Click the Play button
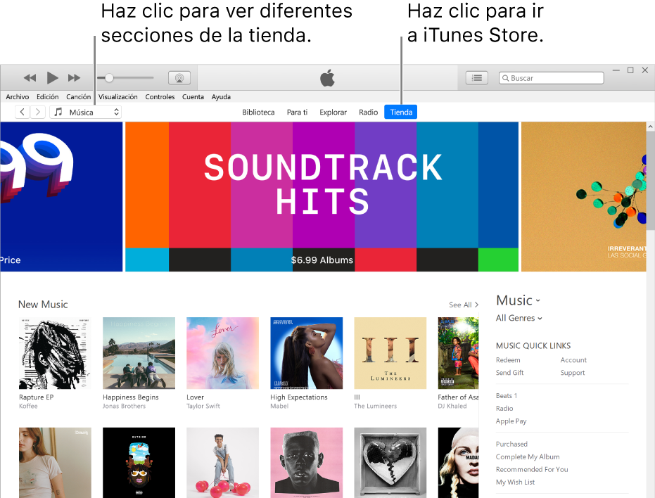The height and width of the screenshot is (498, 655). 52,77
